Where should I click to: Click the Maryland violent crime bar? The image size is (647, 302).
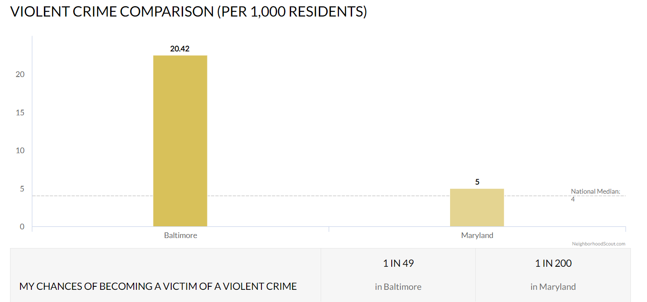point(477,208)
